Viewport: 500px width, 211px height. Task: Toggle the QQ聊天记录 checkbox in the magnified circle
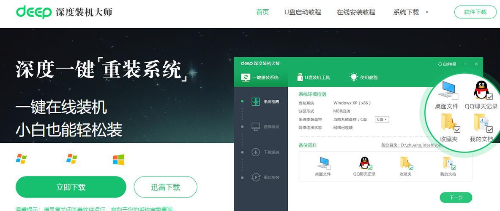(x=489, y=96)
